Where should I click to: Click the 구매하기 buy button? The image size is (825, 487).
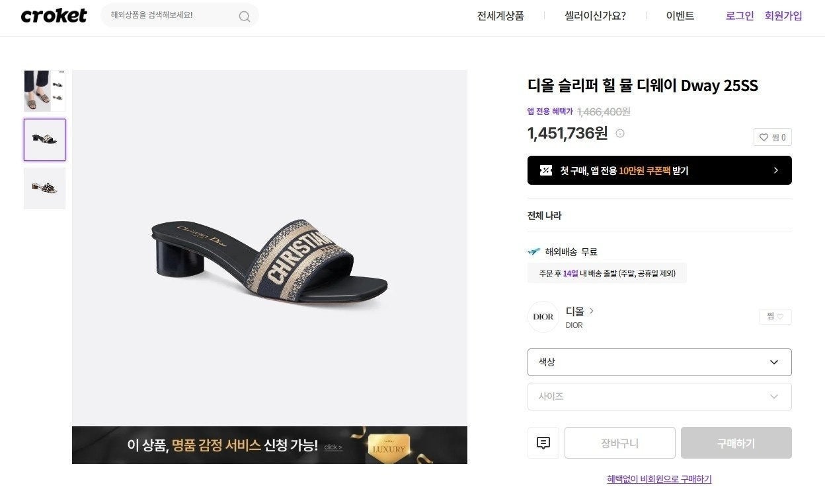(x=736, y=443)
